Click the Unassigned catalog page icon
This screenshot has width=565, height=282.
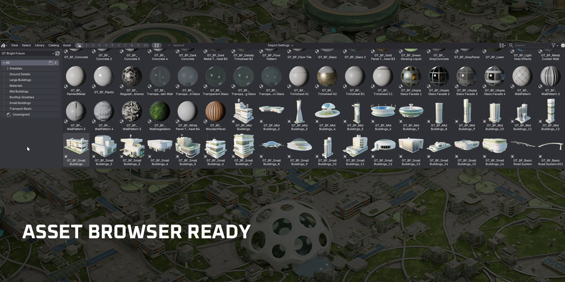coord(8,114)
